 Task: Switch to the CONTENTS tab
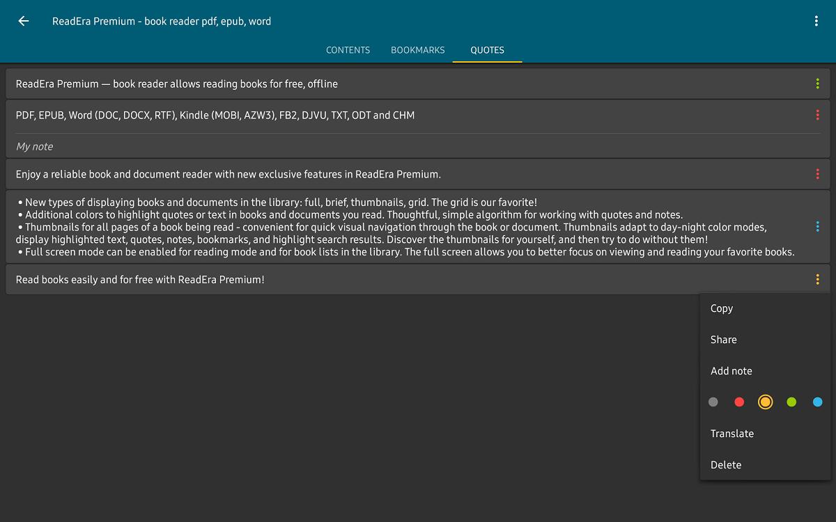pos(348,50)
